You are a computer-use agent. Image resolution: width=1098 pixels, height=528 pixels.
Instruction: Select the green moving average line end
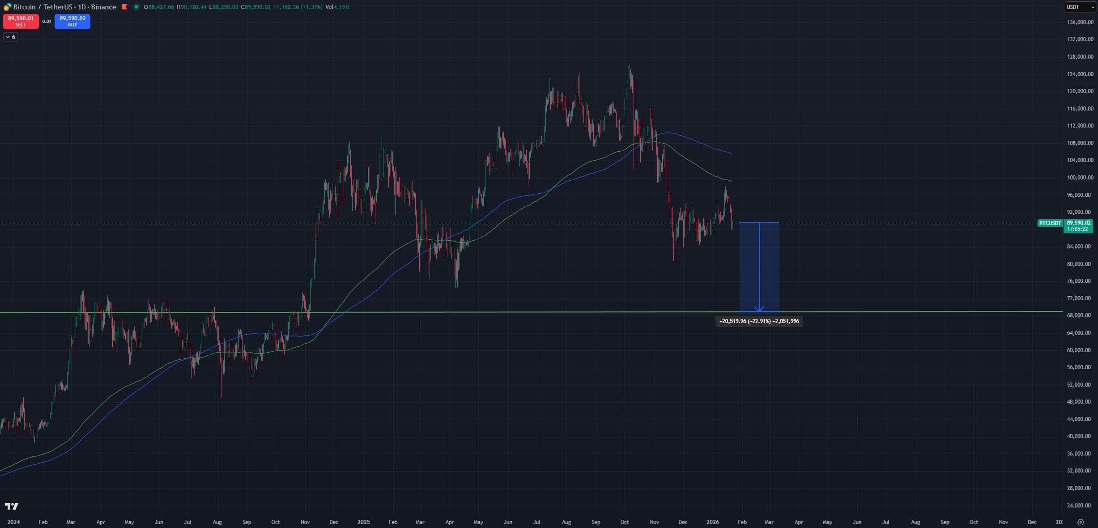[x=731, y=181]
